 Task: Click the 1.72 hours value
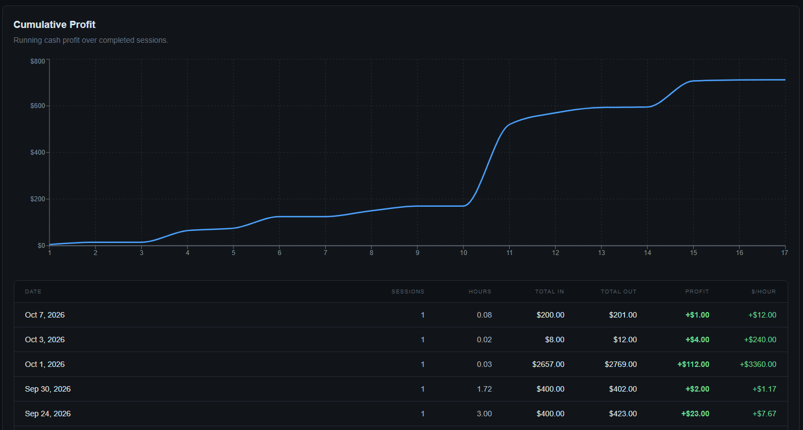484,389
